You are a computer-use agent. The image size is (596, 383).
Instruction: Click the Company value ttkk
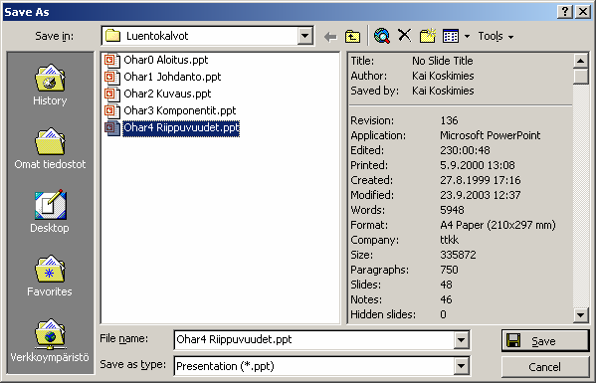coord(449,240)
